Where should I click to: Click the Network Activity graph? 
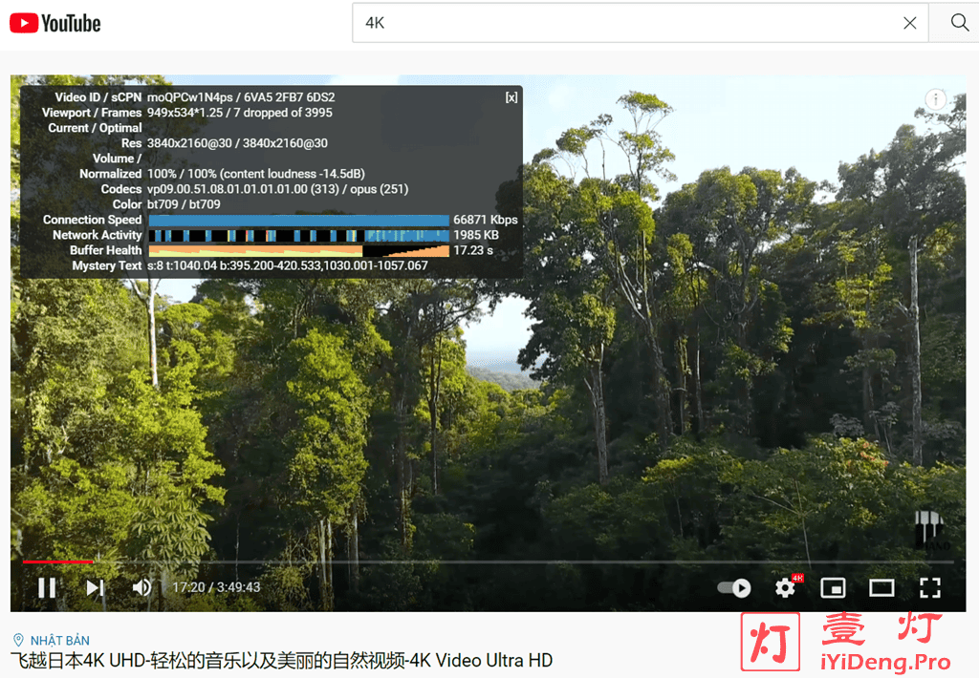point(298,235)
